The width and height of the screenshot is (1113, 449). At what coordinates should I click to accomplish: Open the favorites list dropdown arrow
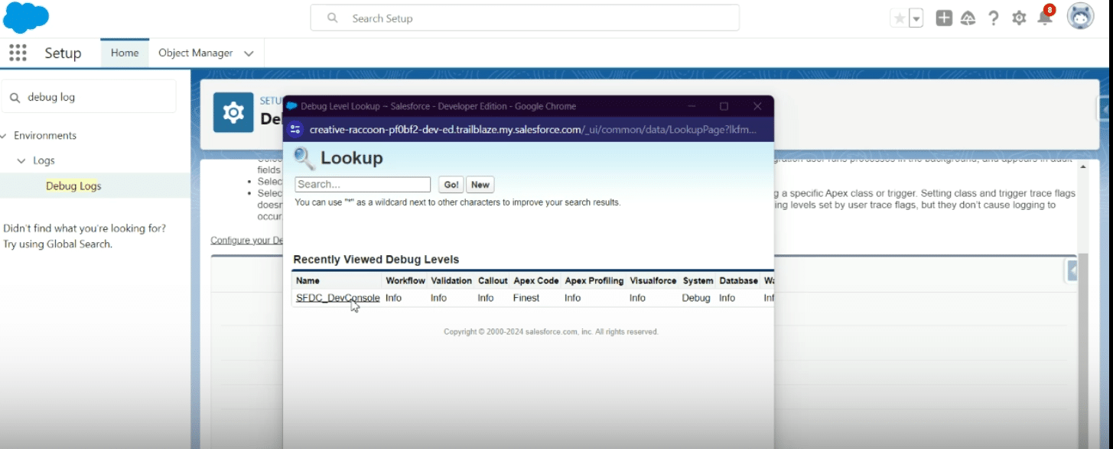click(x=916, y=18)
